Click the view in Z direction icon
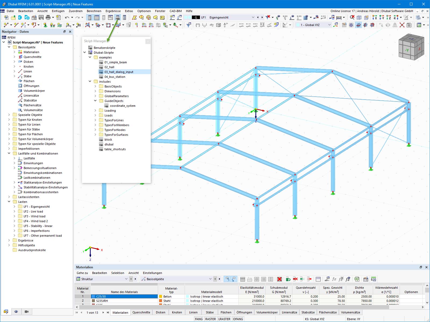This screenshot has width=430, height=322. (x=389, y=17)
